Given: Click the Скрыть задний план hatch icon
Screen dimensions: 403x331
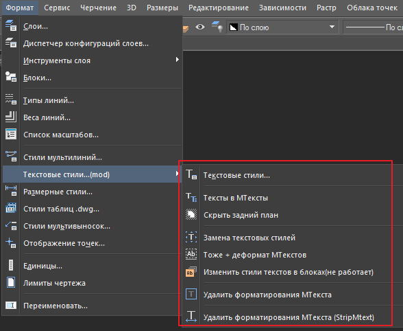Looking at the screenshot, I should pos(191,214).
